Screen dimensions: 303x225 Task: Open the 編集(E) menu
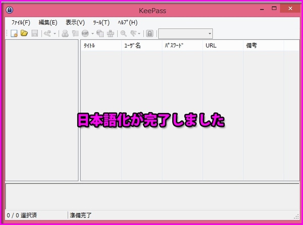click(48, 22)
